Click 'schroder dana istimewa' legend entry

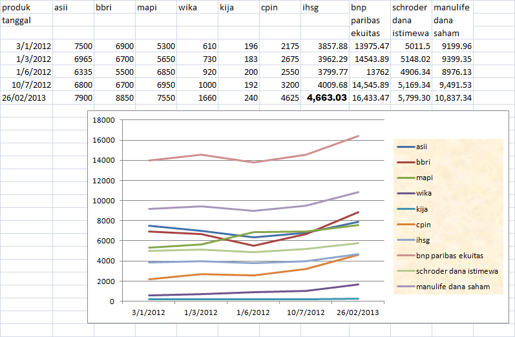point(448,271)
